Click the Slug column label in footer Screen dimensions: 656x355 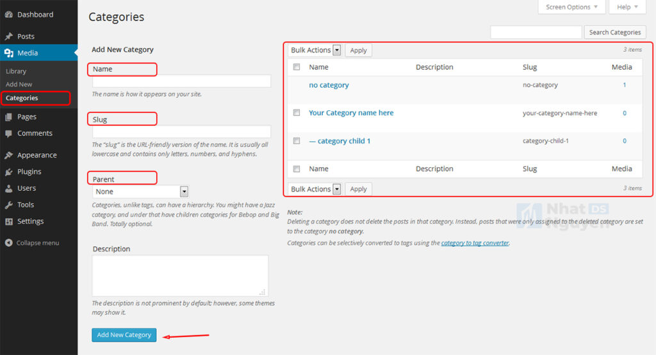530,169
